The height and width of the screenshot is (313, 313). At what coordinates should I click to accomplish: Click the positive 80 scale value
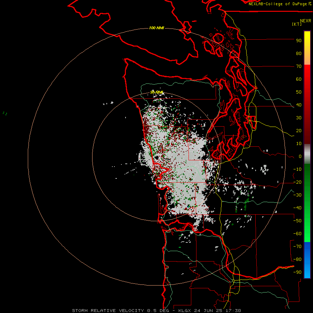click(299, 54)
